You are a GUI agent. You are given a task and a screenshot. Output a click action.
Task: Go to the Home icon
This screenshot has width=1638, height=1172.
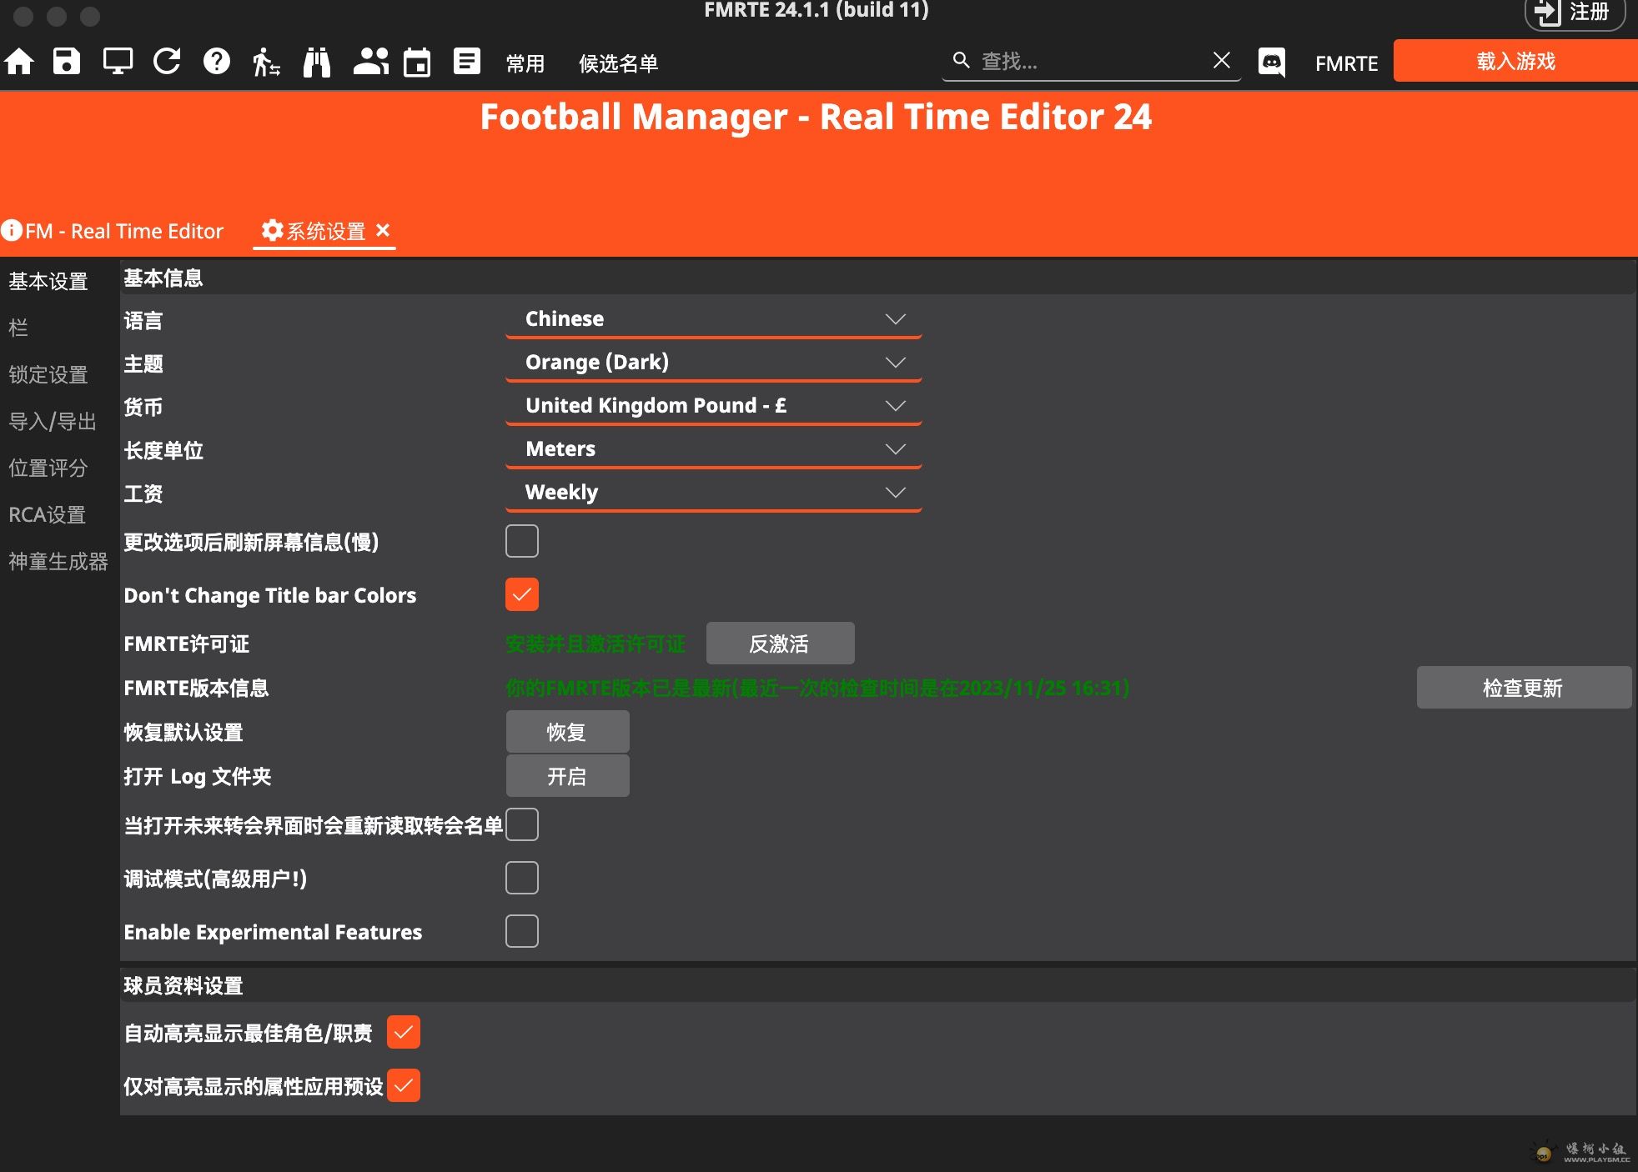click(x=19, y=62)
